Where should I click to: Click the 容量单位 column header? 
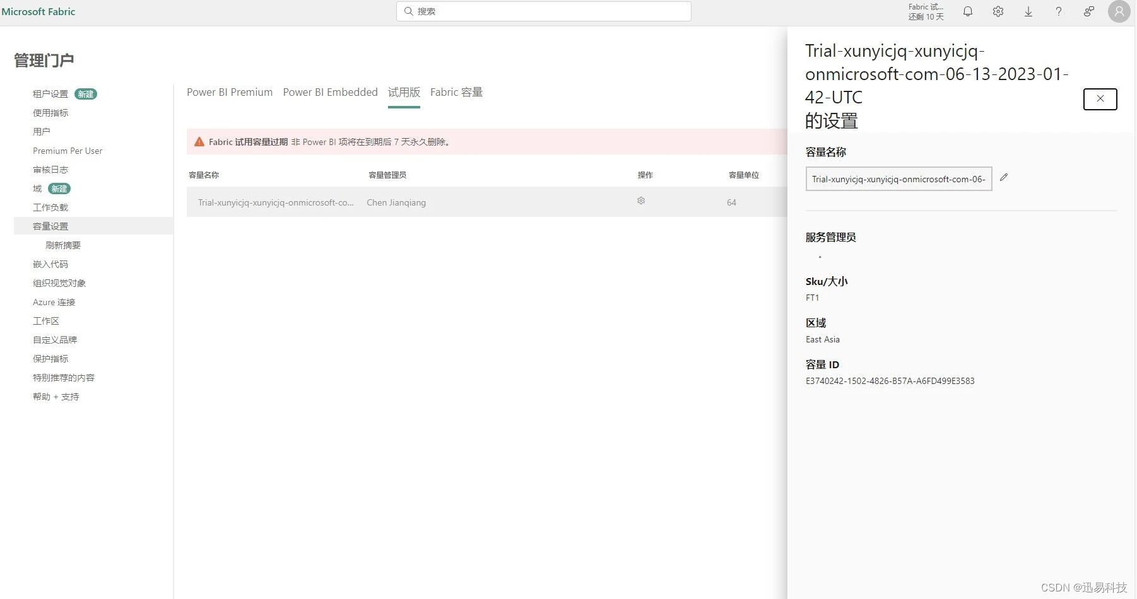(744, 175)
